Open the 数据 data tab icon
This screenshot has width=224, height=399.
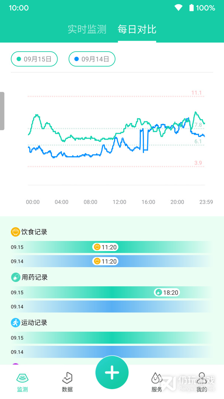pyautogui.click(x=67, y=378)
